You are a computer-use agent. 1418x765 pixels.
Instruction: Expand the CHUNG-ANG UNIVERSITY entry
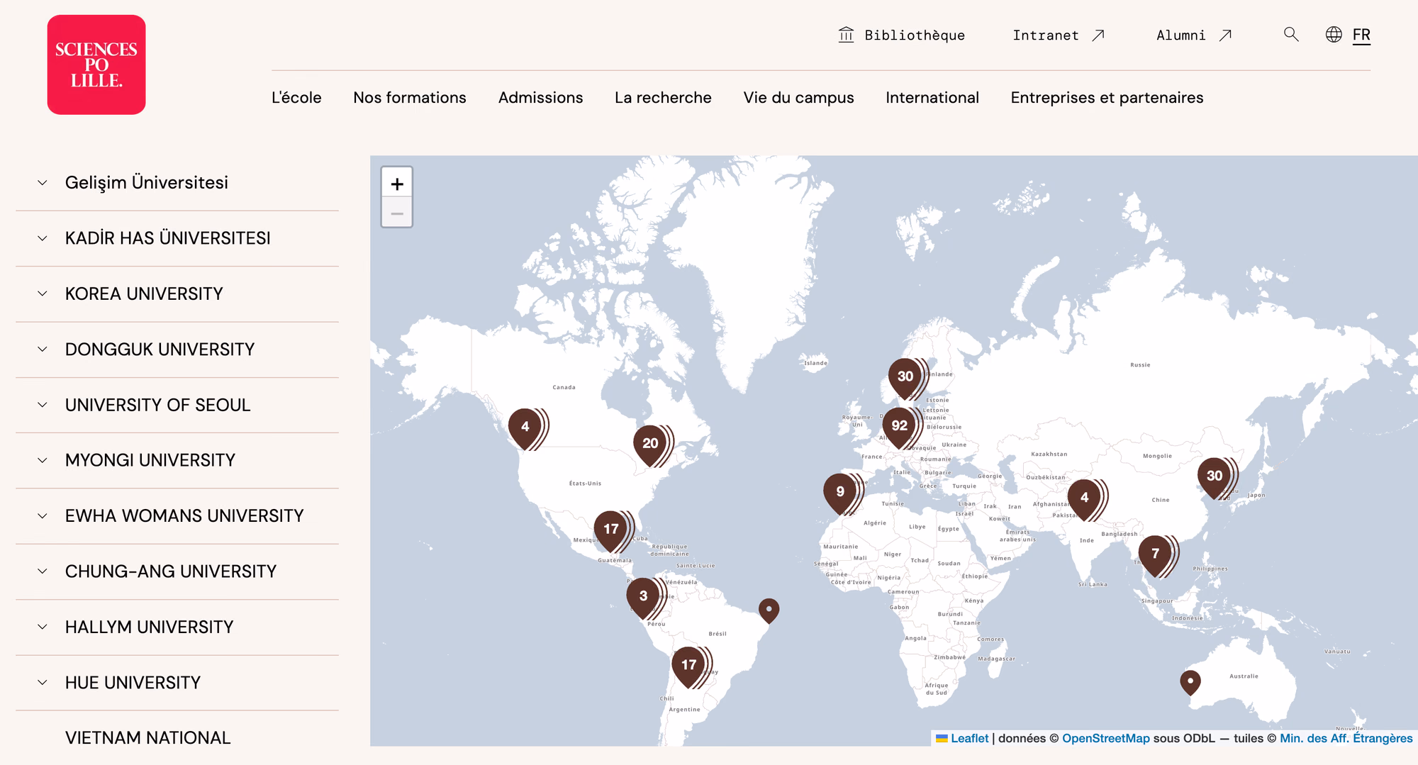click(177, 571)
